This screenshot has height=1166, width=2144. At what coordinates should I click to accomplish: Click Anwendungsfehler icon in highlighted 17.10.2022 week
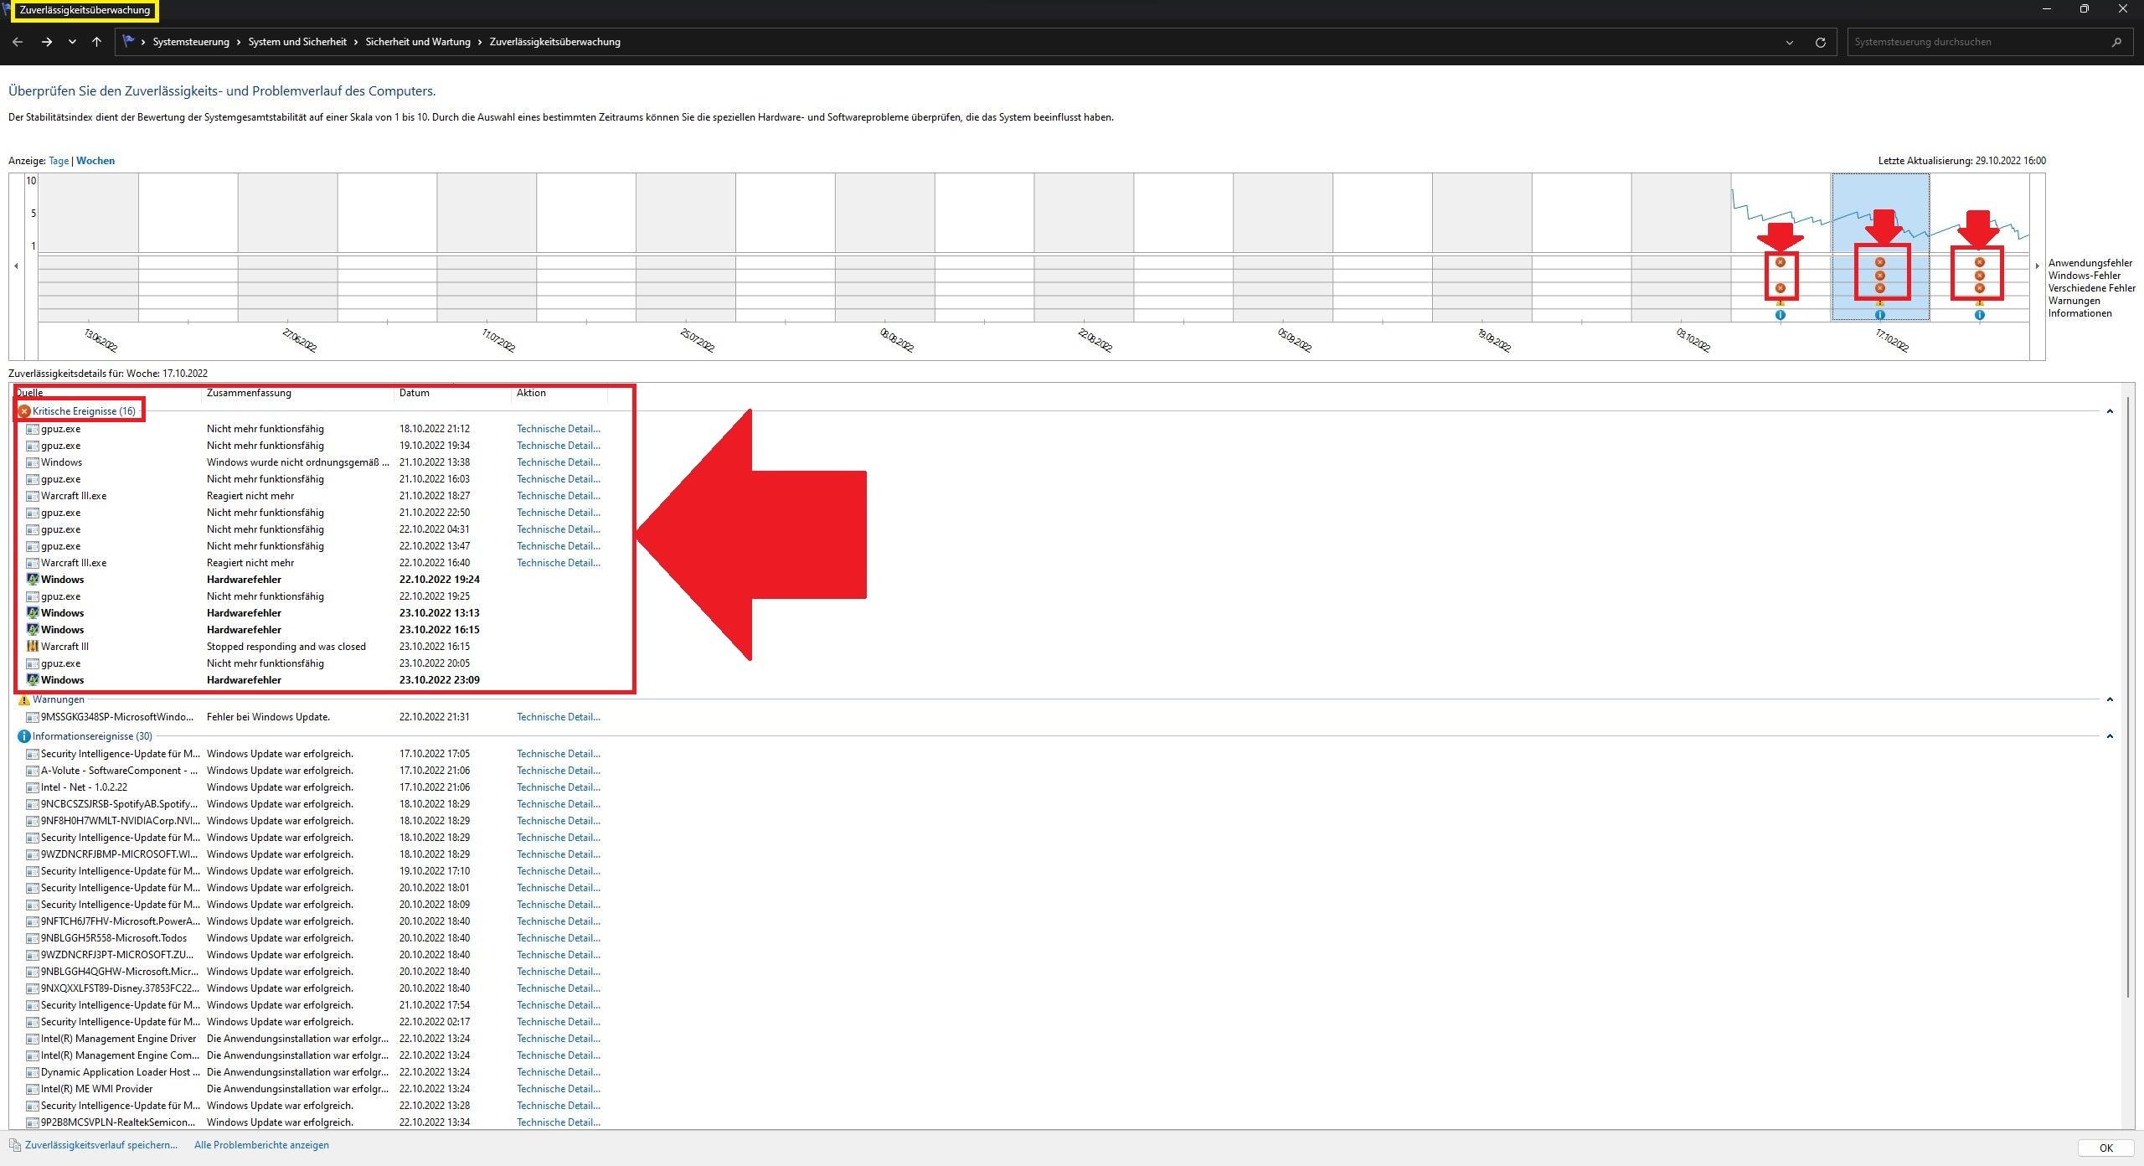pos(1880,262)
